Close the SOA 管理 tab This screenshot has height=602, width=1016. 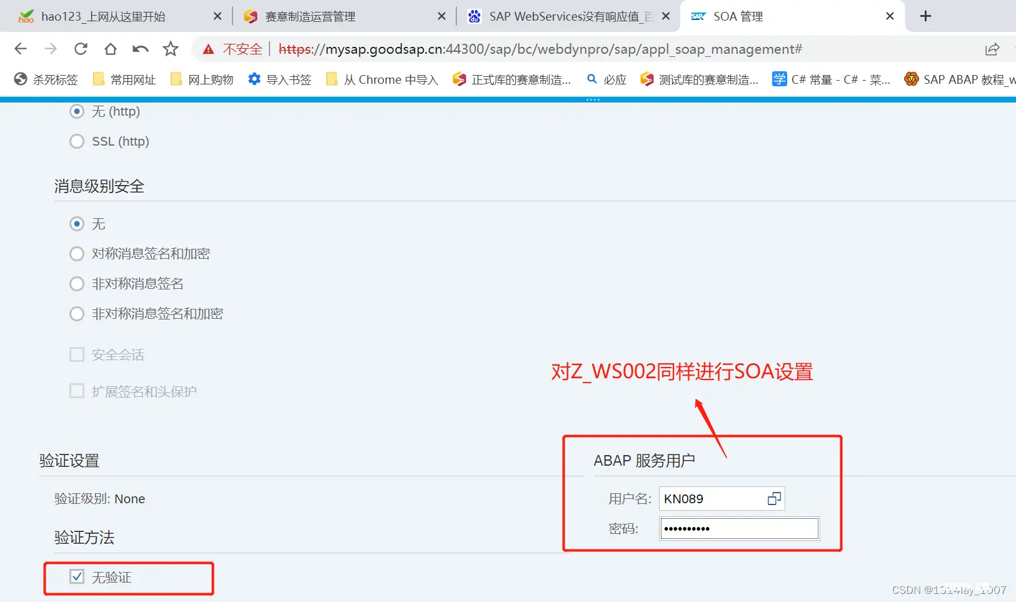[x=890, y=16]
